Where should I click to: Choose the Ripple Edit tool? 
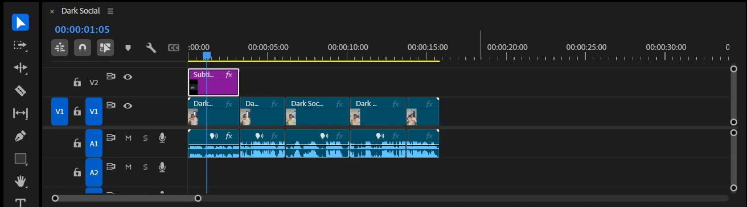coord(20,67)
